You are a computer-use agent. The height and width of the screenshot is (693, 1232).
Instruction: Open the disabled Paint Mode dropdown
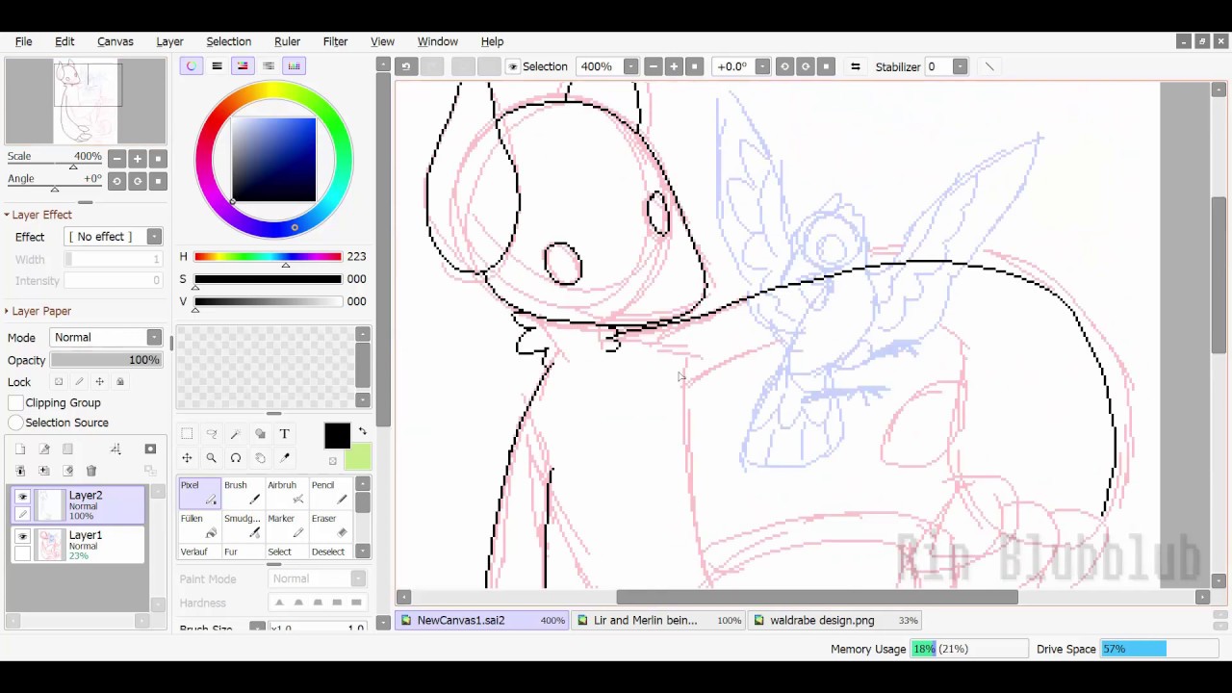317,578
